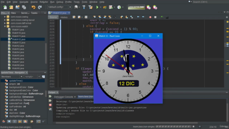Toggle Show Non-Public Members in Navigator
This screenshot has height=129, width=229.
pyautogui.click(x=20, y=121)
